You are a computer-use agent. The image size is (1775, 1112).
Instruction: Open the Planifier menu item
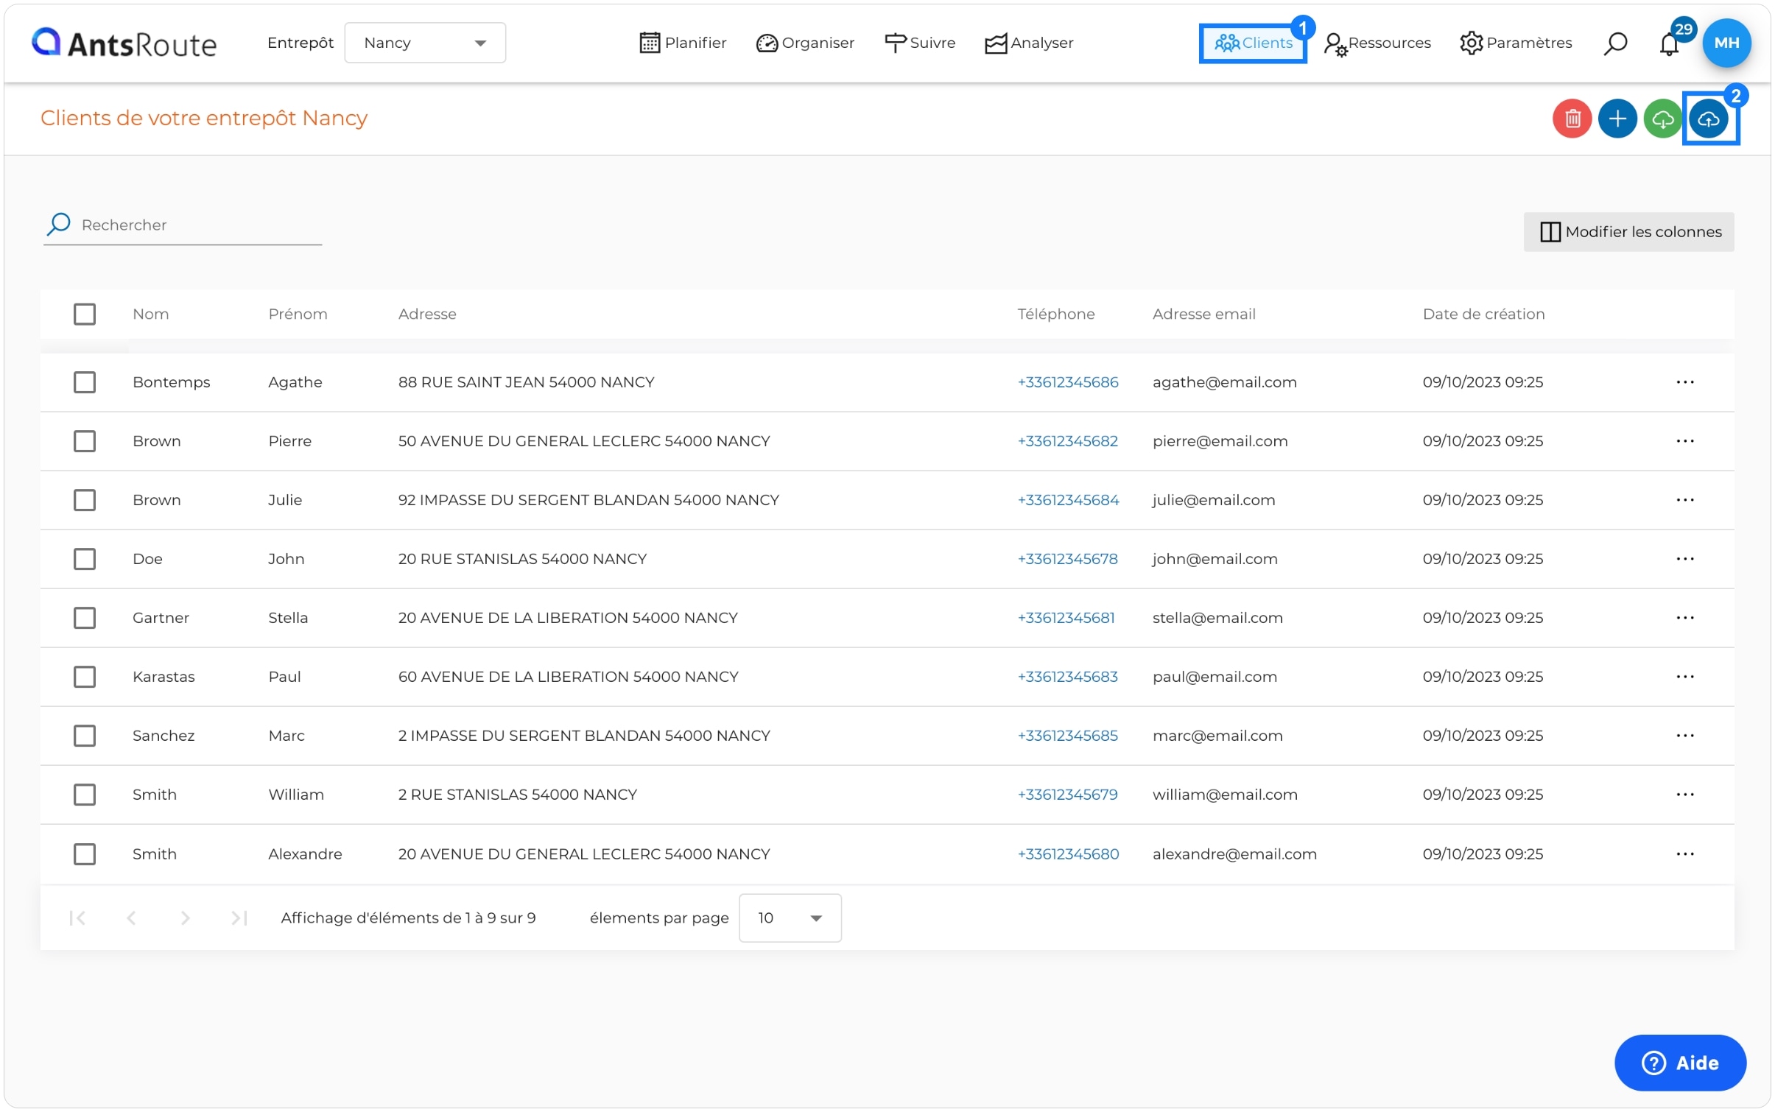point(683,43)
